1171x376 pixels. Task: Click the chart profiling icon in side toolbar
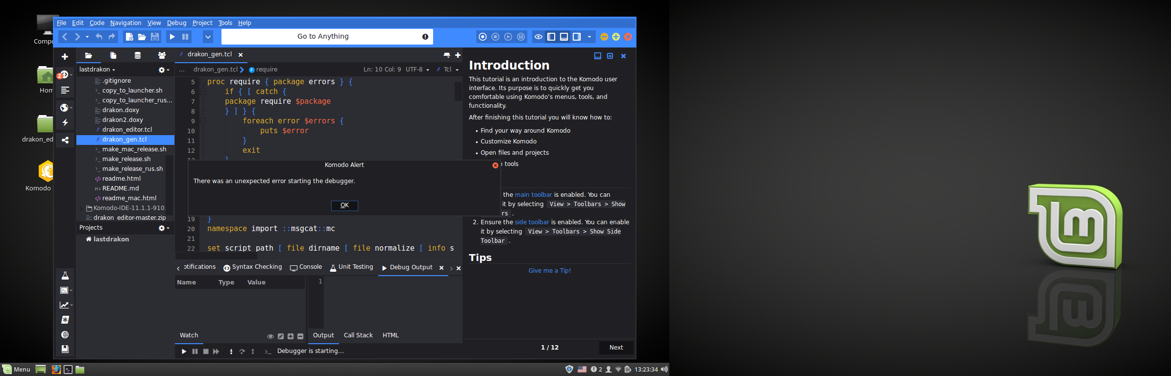[x=65, y=305]
